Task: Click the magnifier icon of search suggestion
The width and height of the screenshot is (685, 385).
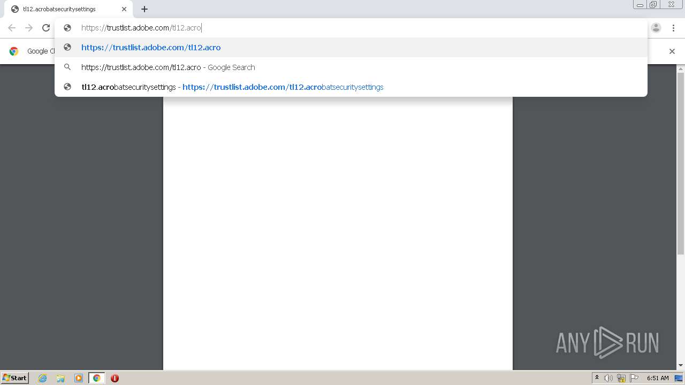Action: 67,67
